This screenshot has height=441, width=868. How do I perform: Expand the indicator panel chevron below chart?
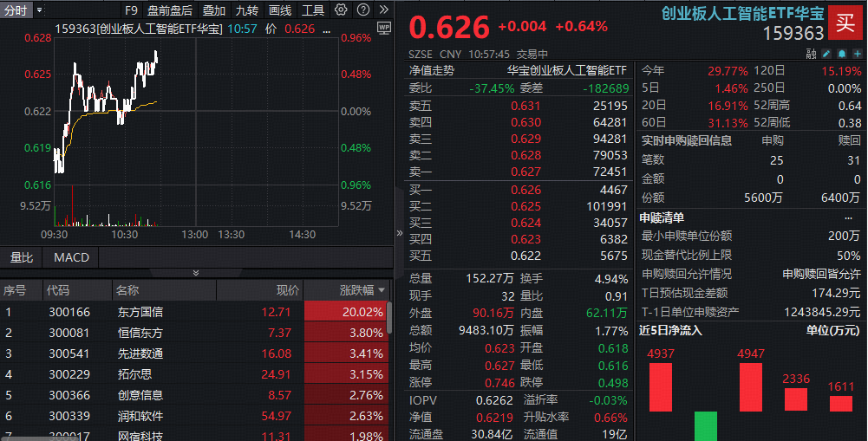point(195,273)
